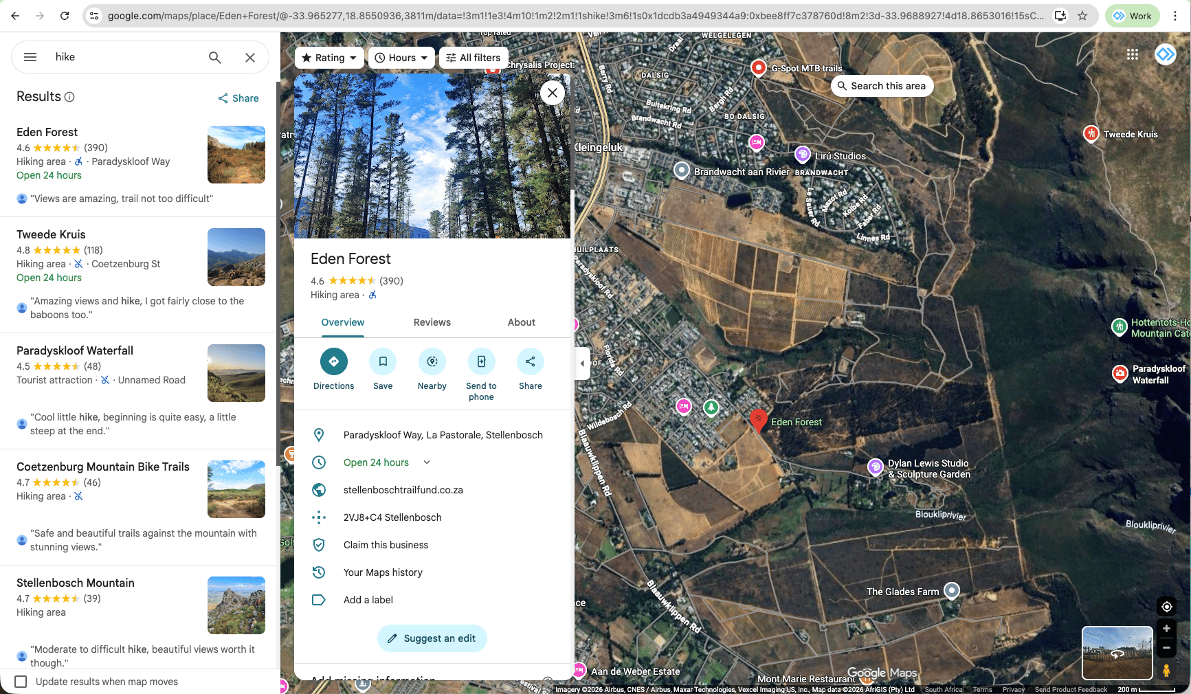Collapse the side panel arrow
Viewport: 1191px width, 694px height.
pos(582,363)
